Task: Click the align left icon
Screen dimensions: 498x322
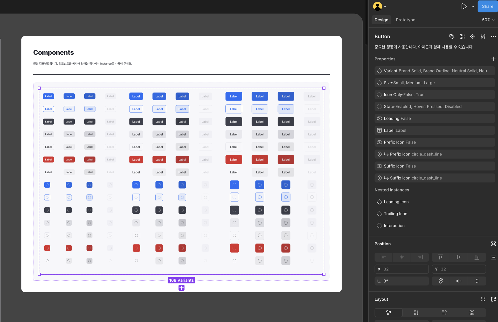Action: [383, 257]
